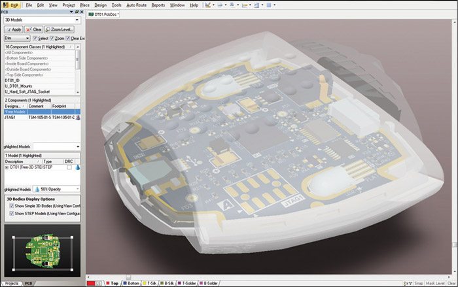Click the 3D icon beside JTAG1 footprint
The width and height of the screenshot is (458, 287).
tap(79, 118)
